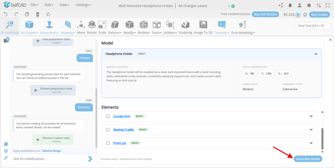Collapse the Headphone Holder card
This screenshot has height=168, width=334.
pyautogui.click(x=316, y=54)
